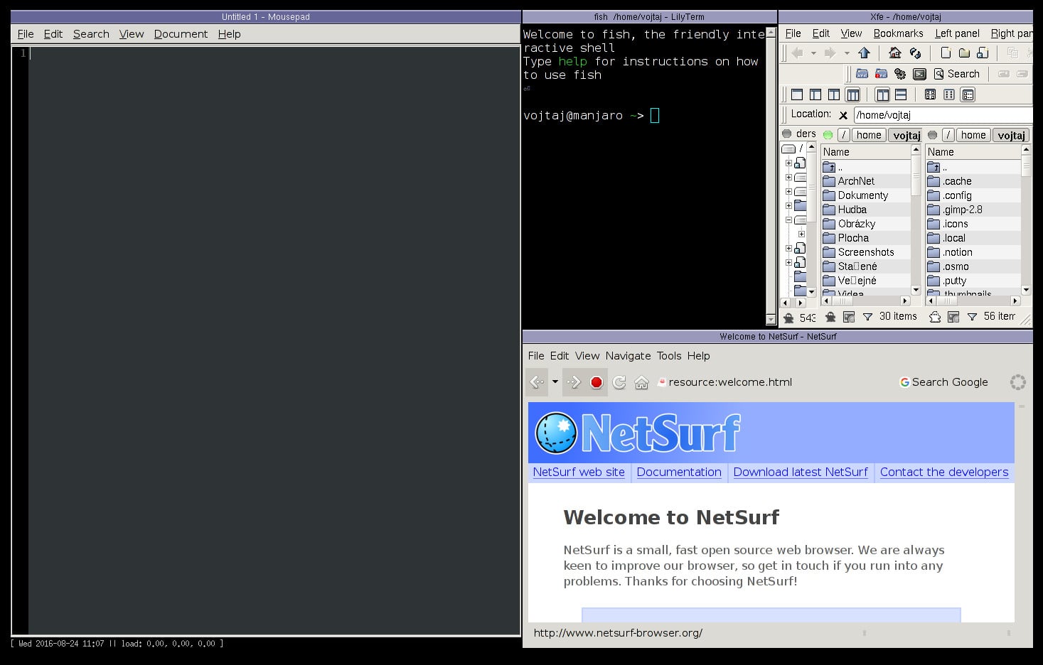The width and height of the screenshot is (1043, 665).
Task: Click the NetSurf home page icon
Action: click(641, 382)
